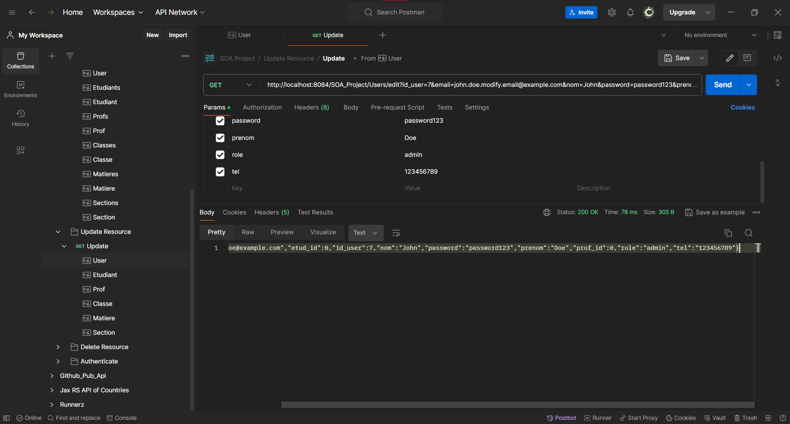Click the request URL input field
Screen dimensions: 790x424
point(481,85)
